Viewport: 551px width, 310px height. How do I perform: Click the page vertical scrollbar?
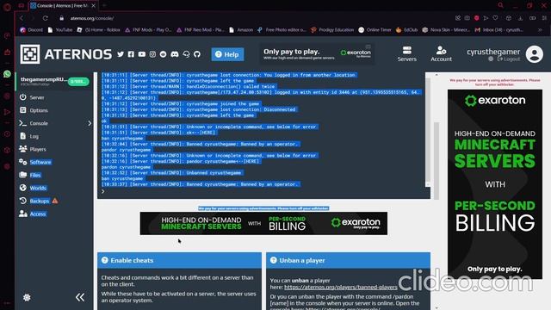436,160
